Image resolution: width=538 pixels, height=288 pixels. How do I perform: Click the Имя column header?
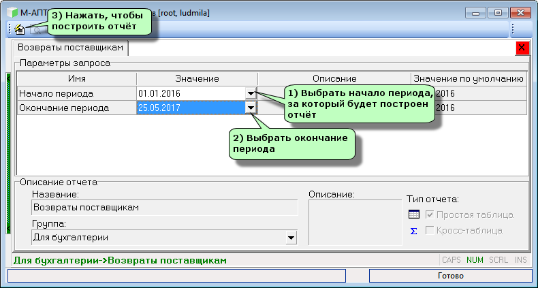pos(77,79)
